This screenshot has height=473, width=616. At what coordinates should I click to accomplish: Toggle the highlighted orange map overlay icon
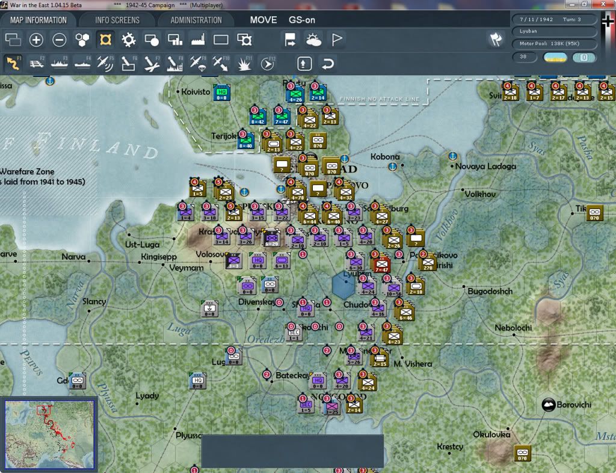(105, 40)
